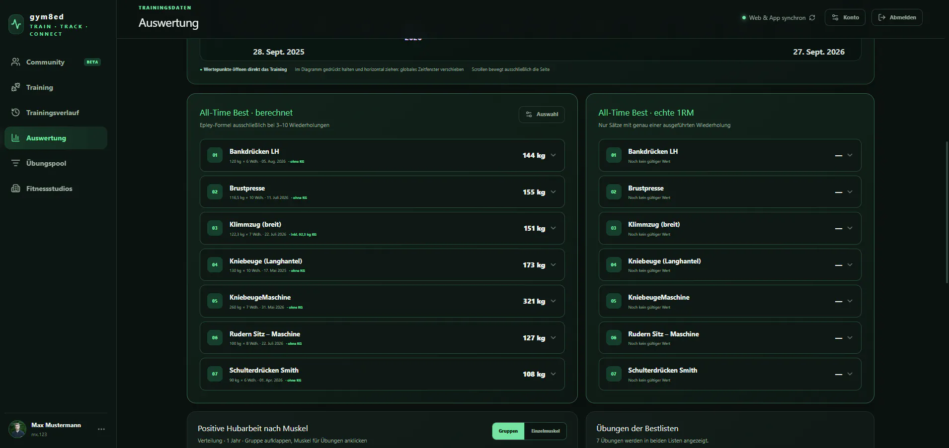Open Trainingsverlauf in the sidebar
The height and width of the screenshot is (448, 949).
pos(56,113)
